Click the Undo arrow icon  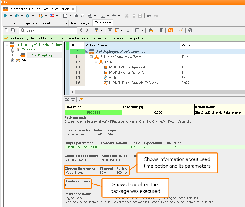click(x=149, y=16)
